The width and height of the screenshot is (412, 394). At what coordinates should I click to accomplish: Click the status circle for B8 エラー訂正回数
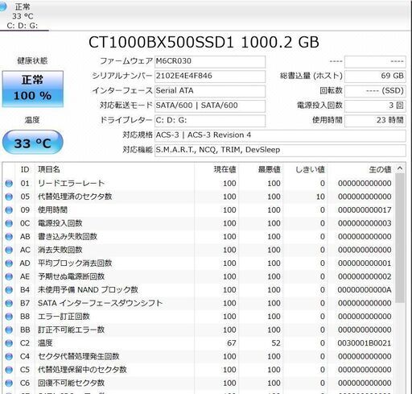9,317
